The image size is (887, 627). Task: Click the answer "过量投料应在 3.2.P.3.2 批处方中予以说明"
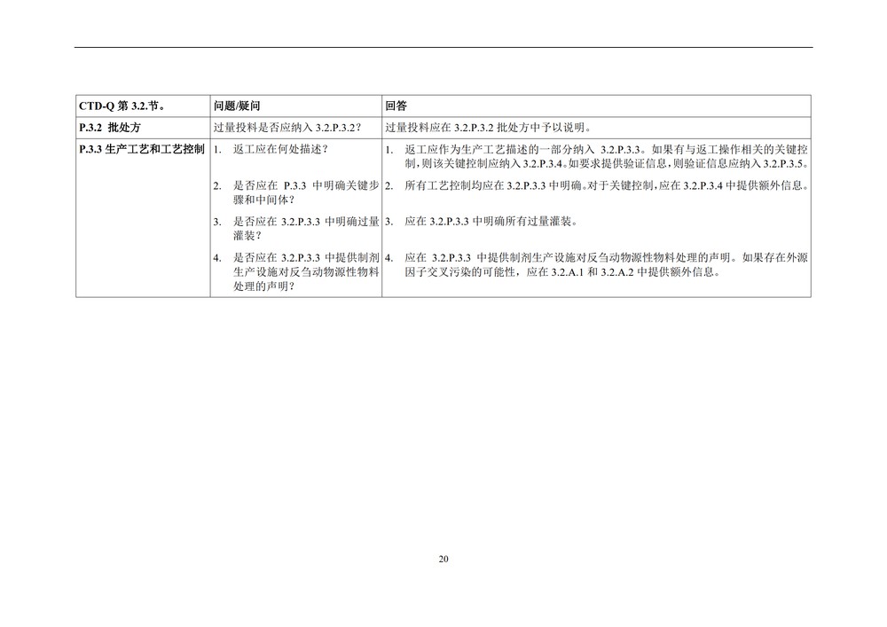pyautogui.click(x=489, y=128)
